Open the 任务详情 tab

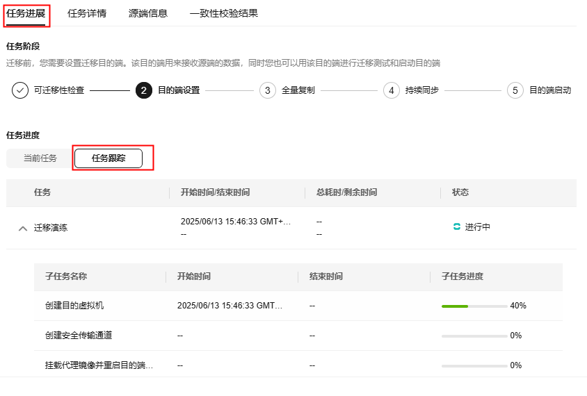(87, 13)
